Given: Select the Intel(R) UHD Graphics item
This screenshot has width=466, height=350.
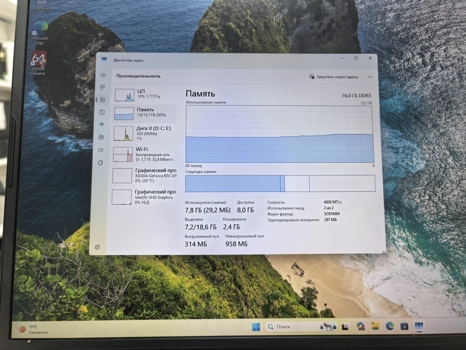Looking at the screenshot, I should (x=144, y=197).
